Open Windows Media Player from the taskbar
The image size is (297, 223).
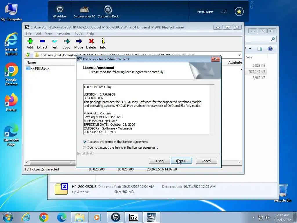[x=97, y=217]
